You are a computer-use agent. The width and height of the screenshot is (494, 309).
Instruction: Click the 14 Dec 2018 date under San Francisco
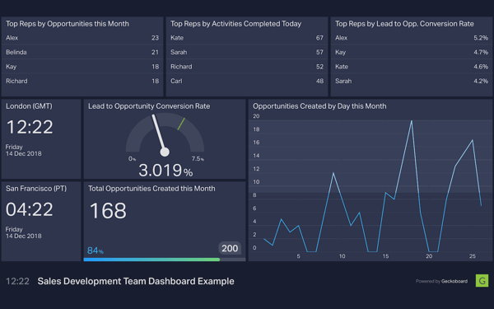point(23,236)
